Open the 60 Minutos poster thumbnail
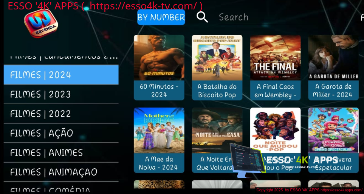The image size is (364, 194). pos(159,58)
